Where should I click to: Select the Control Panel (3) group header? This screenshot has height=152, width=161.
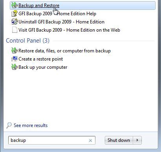(27, 41)
